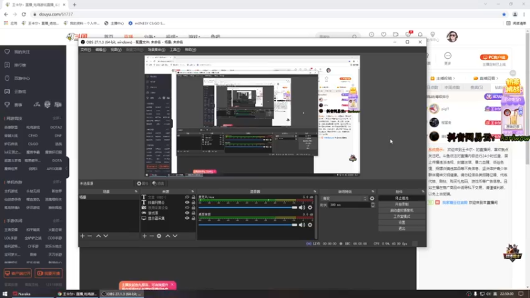The height and width of the screenshot is (298, 530).
Task: Toggle lock on the display capture source
Action: (x=193, y=219)
